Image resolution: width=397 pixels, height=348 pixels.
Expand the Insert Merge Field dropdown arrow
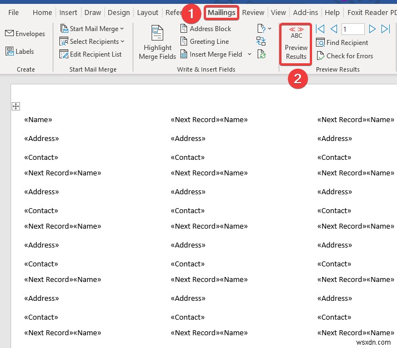tap(249, 54)
